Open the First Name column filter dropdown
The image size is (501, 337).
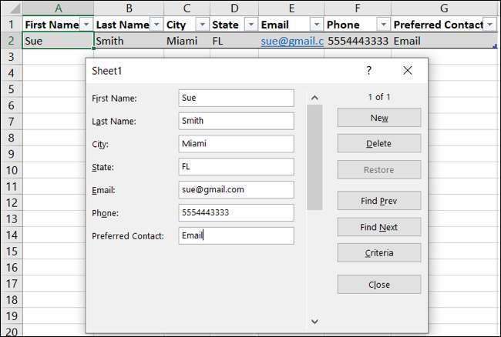pos(86,25)
